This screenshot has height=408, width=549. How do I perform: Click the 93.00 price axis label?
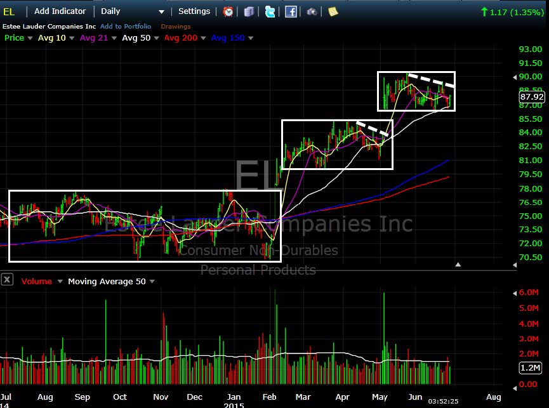[x=531, y=49]
